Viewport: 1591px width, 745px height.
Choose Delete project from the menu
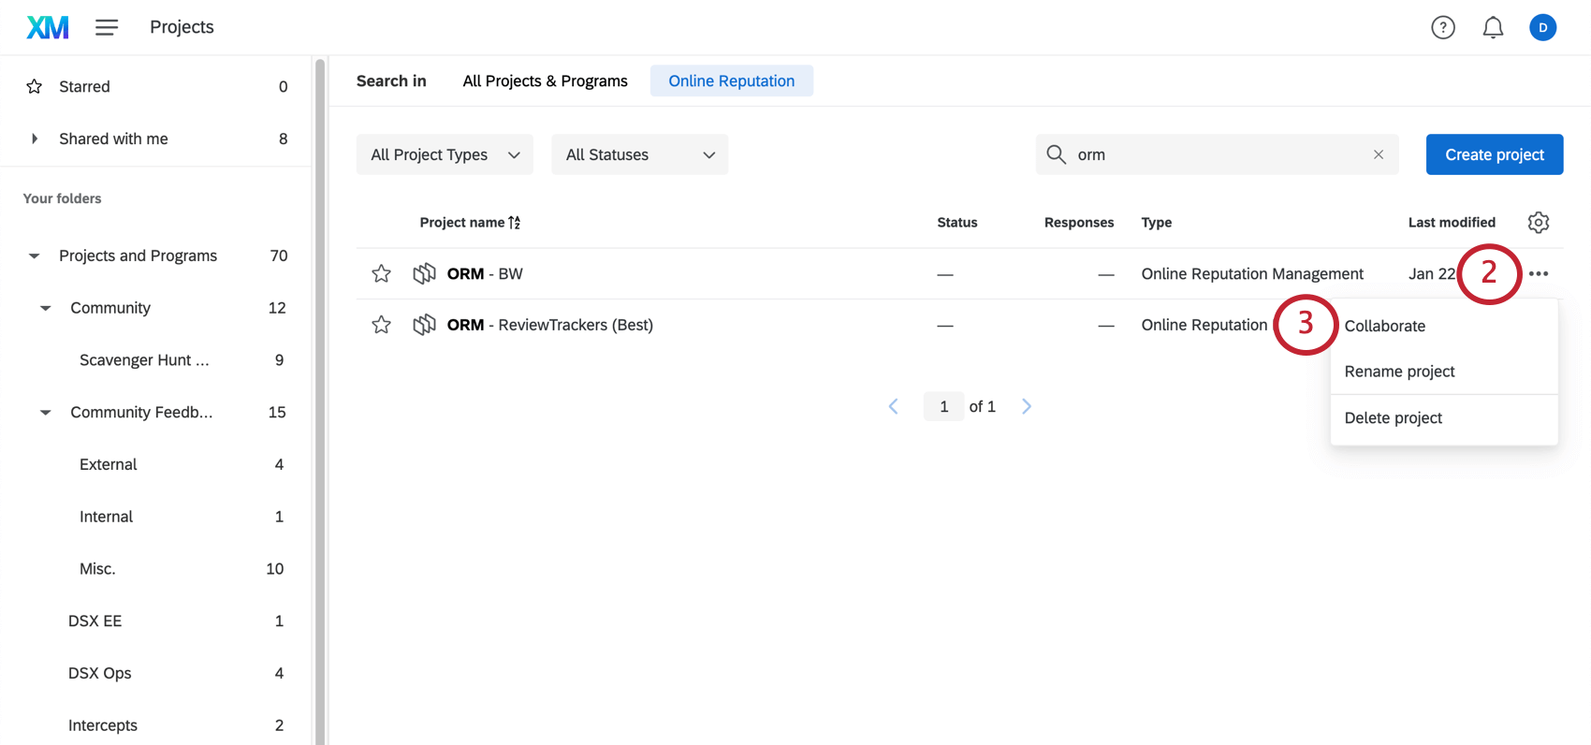pos(1393,418)
